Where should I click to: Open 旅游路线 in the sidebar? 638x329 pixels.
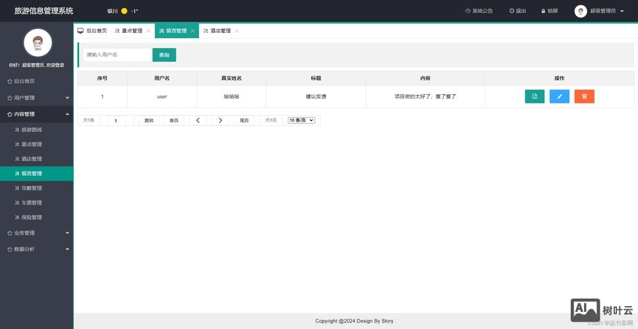pyautogui.click(x=37, y=130)
